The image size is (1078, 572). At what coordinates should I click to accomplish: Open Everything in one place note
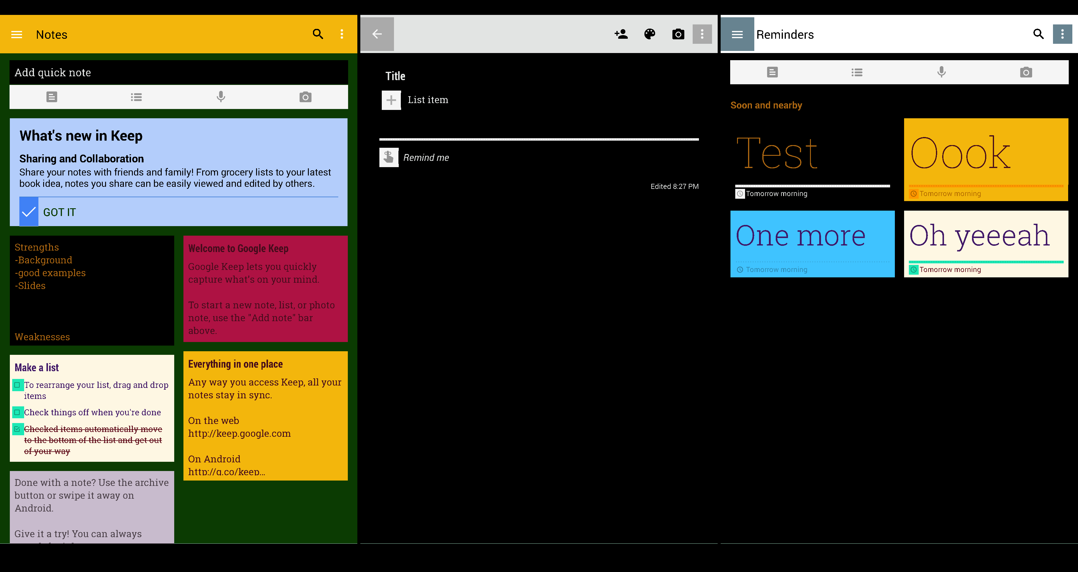click(265, 416)
